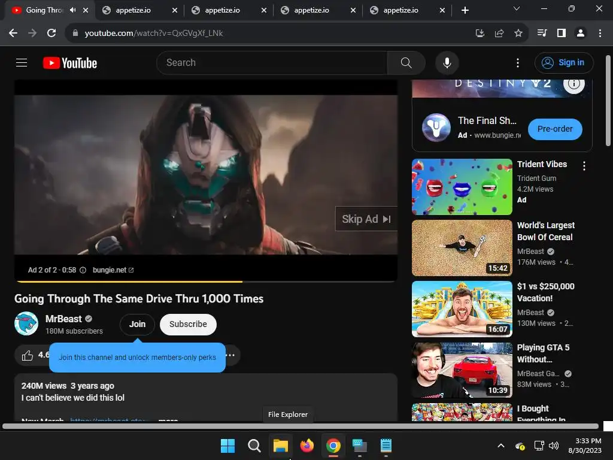Open the taskbar clock and date
Image resolution: width=613 pixels, height=460 pixels.
585,446
